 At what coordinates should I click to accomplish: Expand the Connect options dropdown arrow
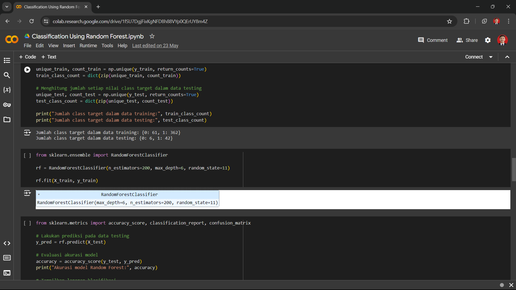click(x=491, y=57)
